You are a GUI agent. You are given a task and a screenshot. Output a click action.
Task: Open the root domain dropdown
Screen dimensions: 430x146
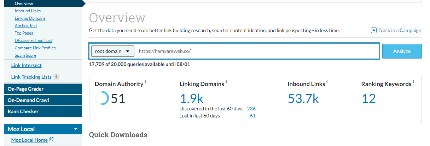click(x=112, y=51)
